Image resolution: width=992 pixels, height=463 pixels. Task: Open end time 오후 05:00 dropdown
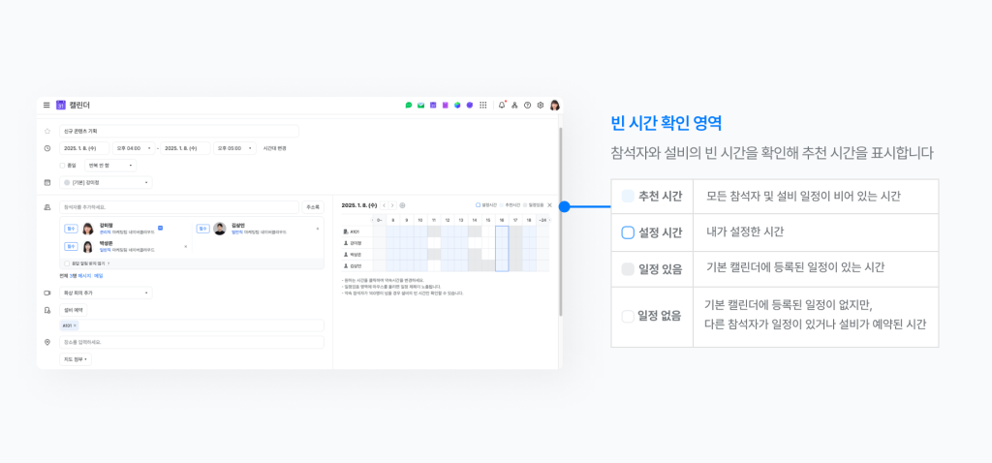click(234, 148)
